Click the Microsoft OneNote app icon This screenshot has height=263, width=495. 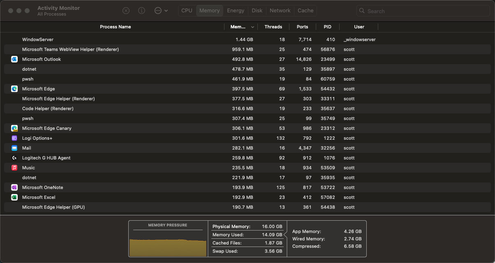pos(14,187)
